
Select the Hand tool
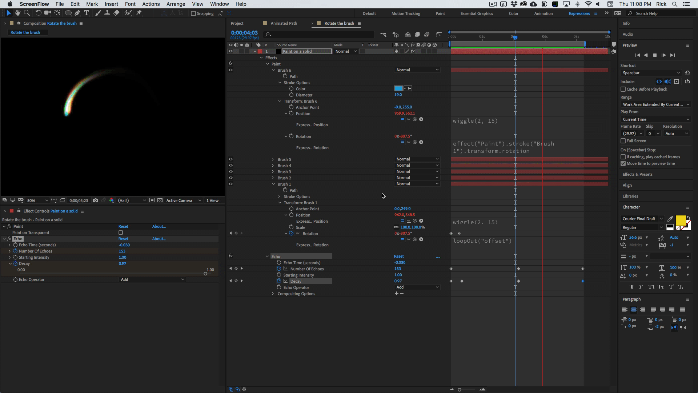[17, 13]
